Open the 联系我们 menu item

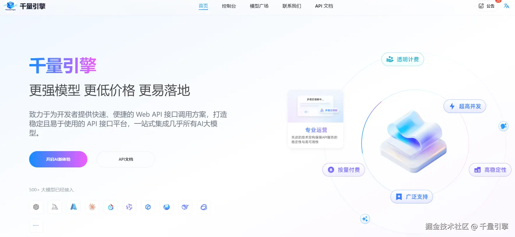pos(292,6)
